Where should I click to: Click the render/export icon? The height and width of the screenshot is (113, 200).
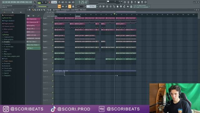click(x=142, y=2)
